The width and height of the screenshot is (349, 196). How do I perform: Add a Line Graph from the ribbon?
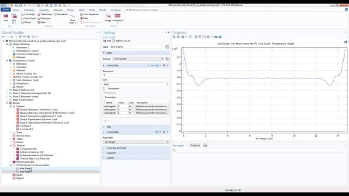[28, 15]
